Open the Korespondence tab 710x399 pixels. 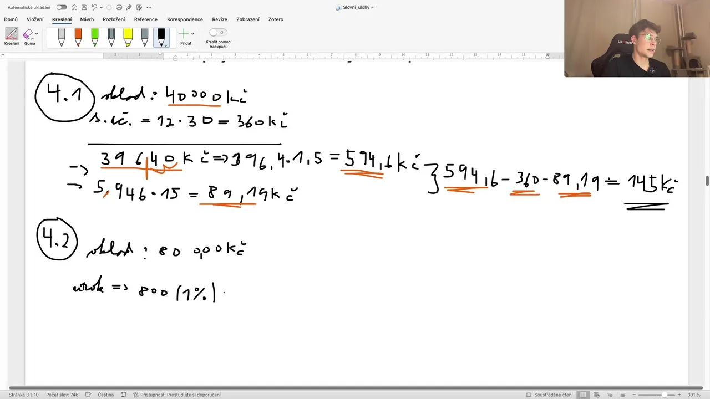pyautogui.click(x=185, y=19)
